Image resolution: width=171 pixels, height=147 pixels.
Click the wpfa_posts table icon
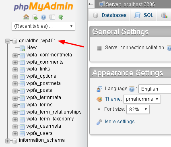pos(22,91)
